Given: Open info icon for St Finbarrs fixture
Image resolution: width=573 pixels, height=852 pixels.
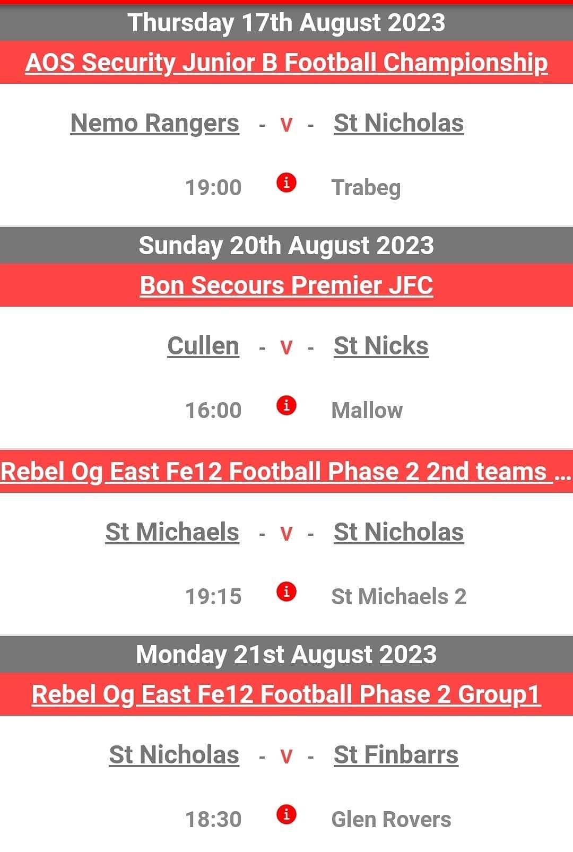Looking at the screenshot, I should (x=286, y=814).
